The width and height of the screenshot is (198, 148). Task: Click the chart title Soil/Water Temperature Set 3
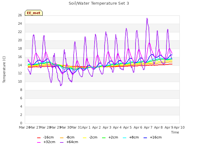point(99,3)
